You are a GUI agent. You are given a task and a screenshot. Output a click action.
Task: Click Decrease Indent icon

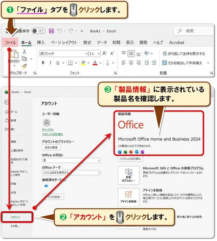pyautogui.click(x=147, y=63)
